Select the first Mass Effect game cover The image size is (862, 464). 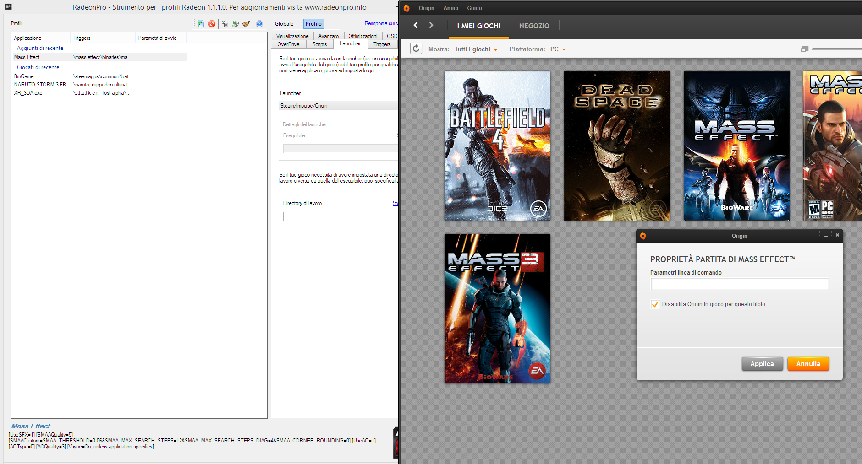(736, 146)
